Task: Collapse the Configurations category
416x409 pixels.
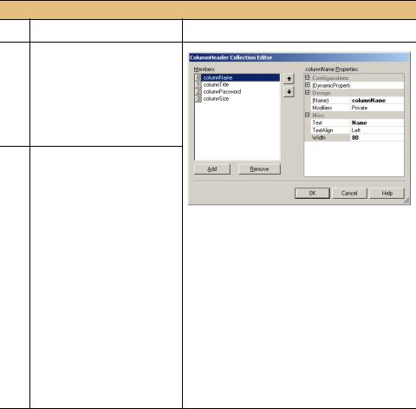Action: point(308,77)
